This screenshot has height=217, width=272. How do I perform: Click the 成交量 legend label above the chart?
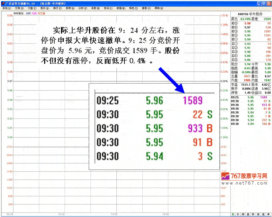(41, 13)
